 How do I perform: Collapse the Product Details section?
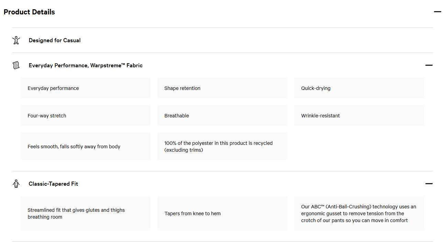(x=437, y=12)
